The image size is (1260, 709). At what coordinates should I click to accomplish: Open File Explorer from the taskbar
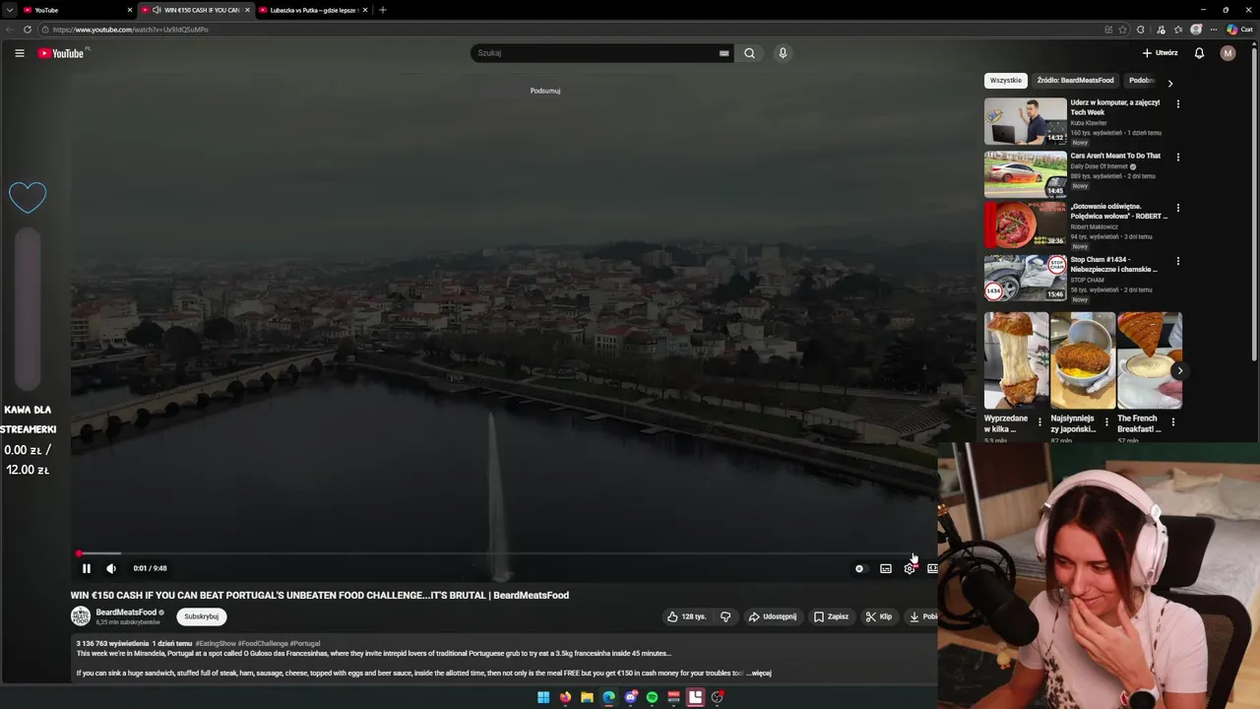587,697
